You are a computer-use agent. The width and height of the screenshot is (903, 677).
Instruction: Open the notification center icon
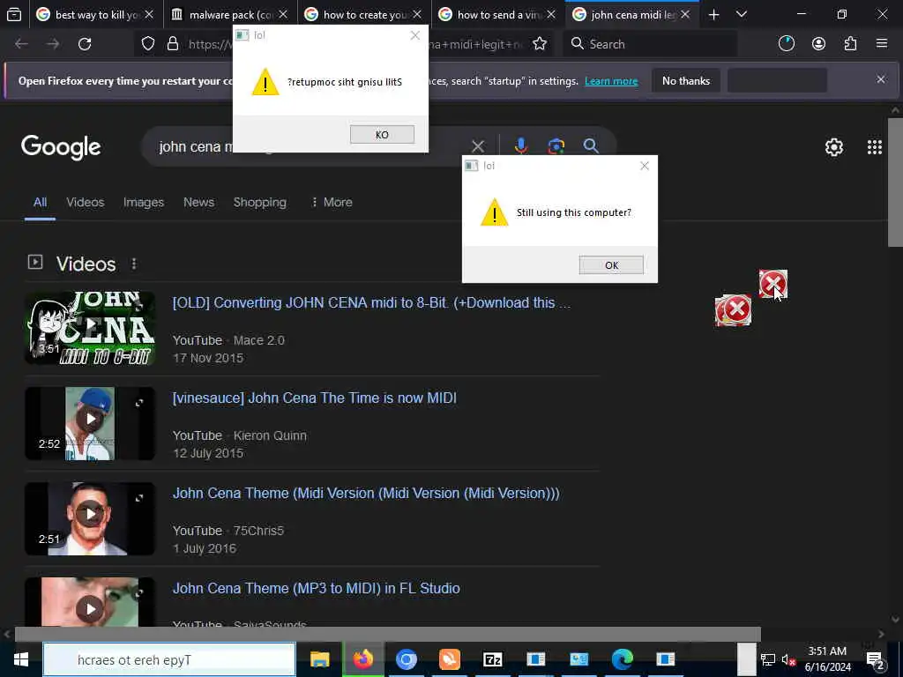point(876,659)
